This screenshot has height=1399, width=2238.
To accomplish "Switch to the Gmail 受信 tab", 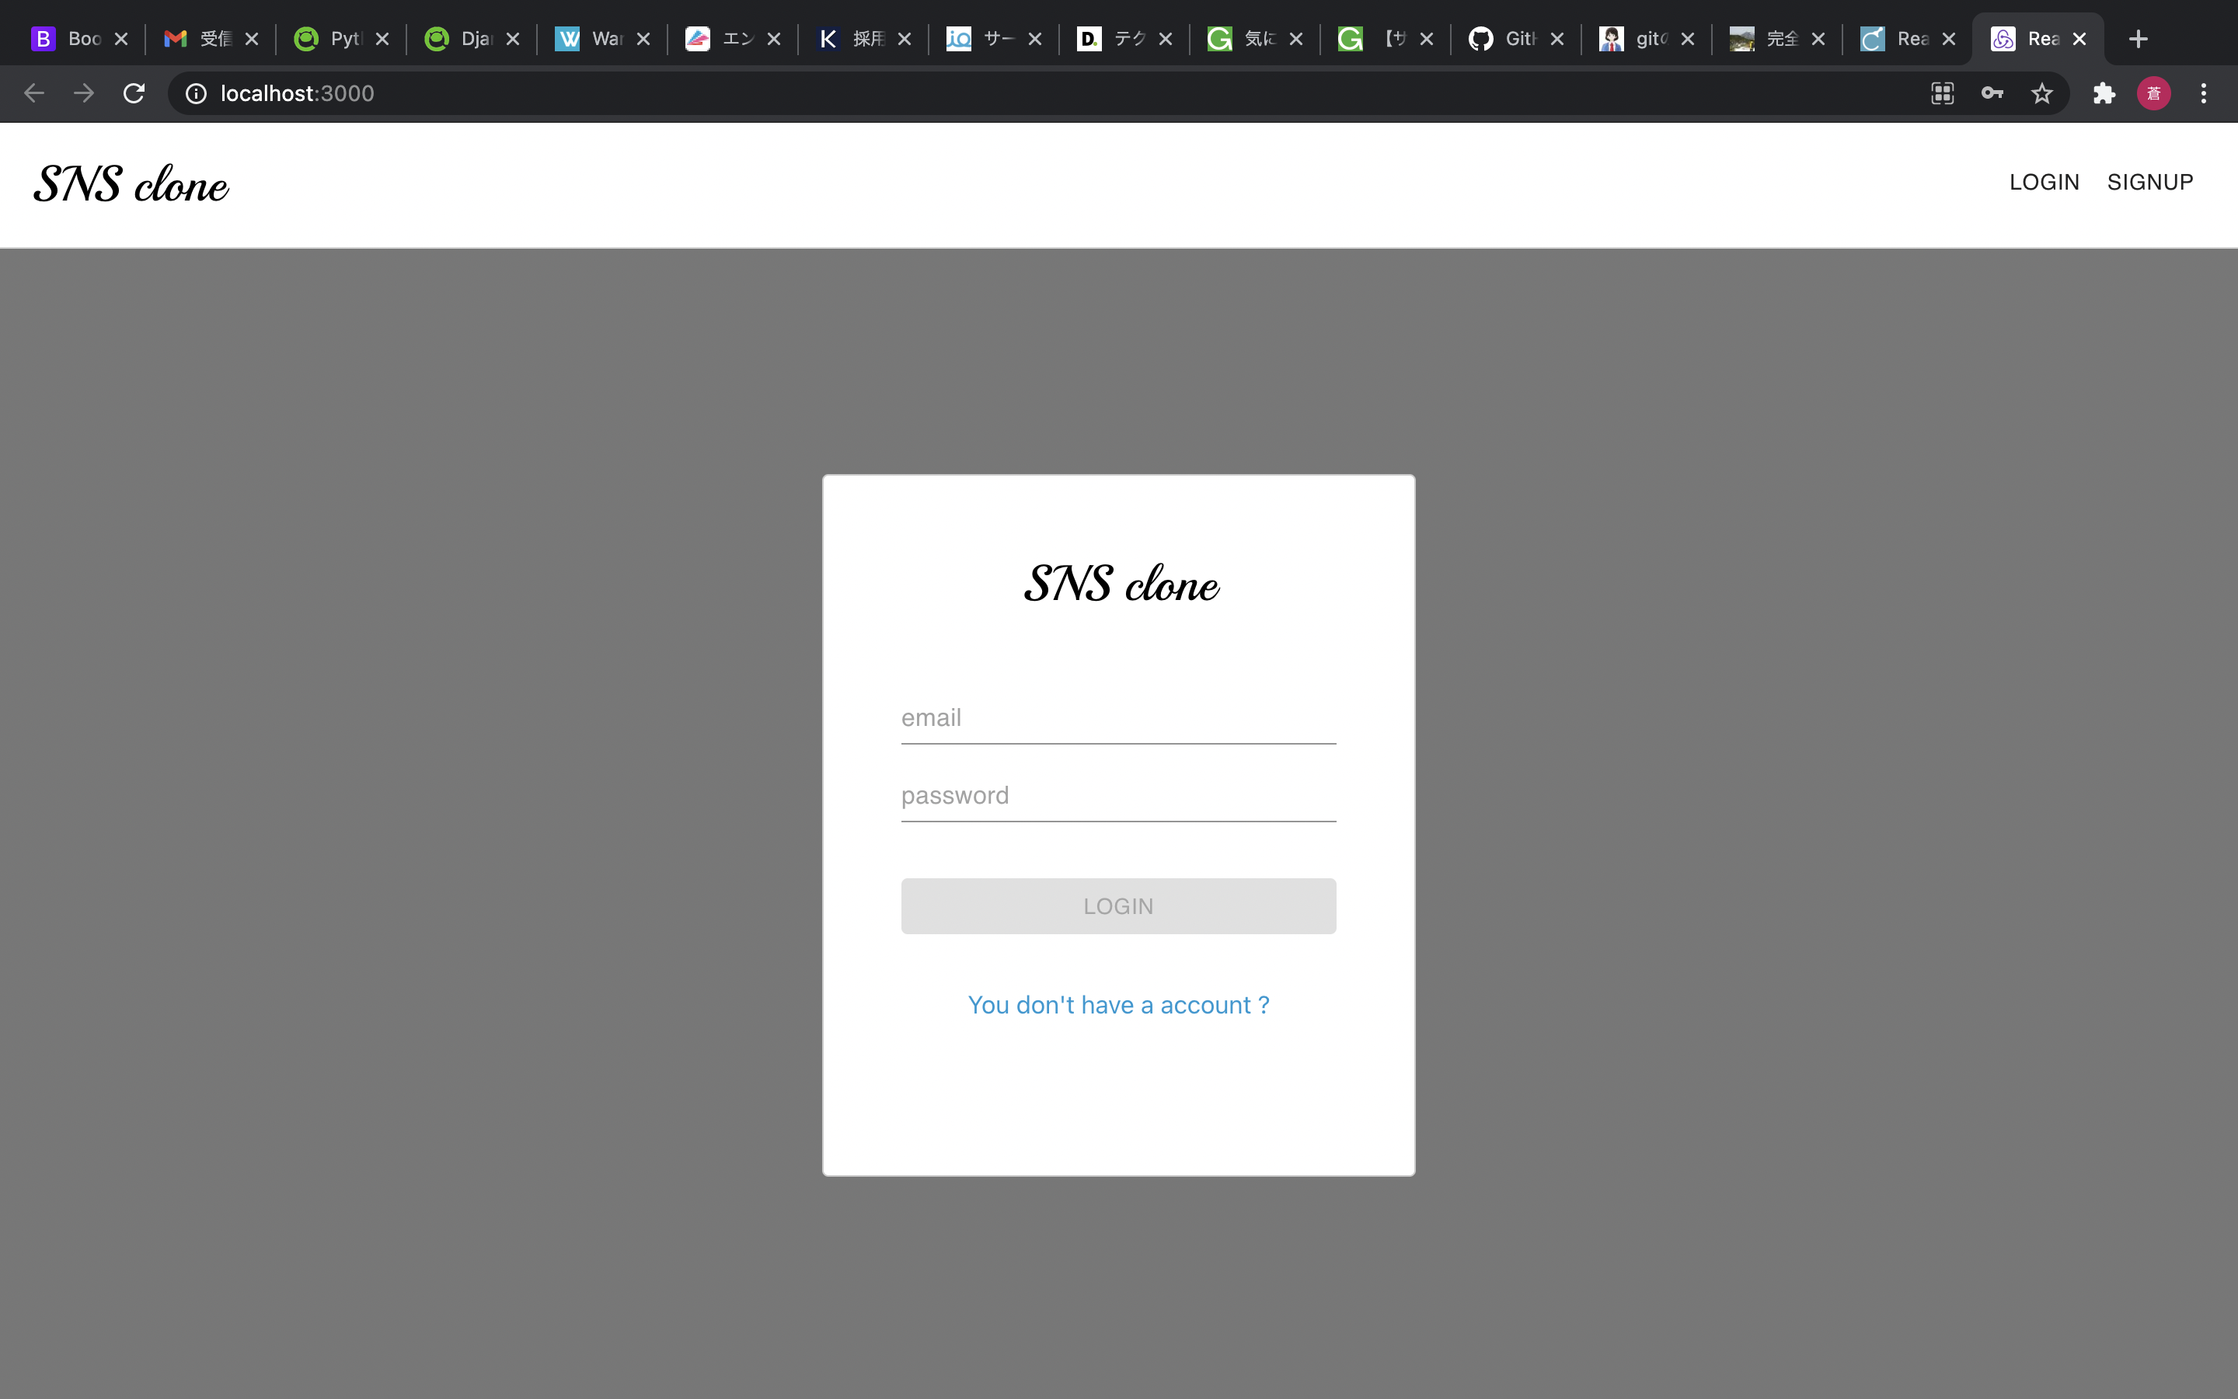I will [x=199, y=38].
